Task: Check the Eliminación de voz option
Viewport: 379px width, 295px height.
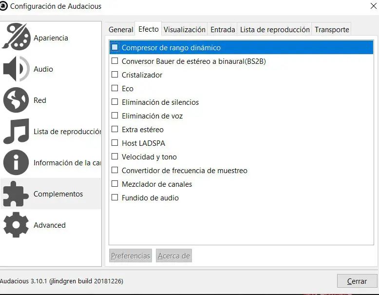Action: [115, 116]
